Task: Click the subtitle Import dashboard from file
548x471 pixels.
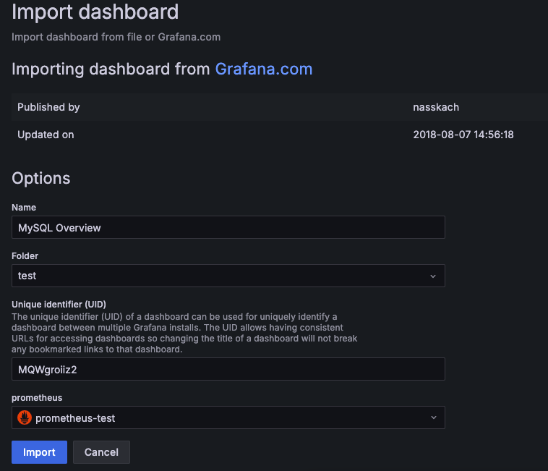Action: coord(116,37)
